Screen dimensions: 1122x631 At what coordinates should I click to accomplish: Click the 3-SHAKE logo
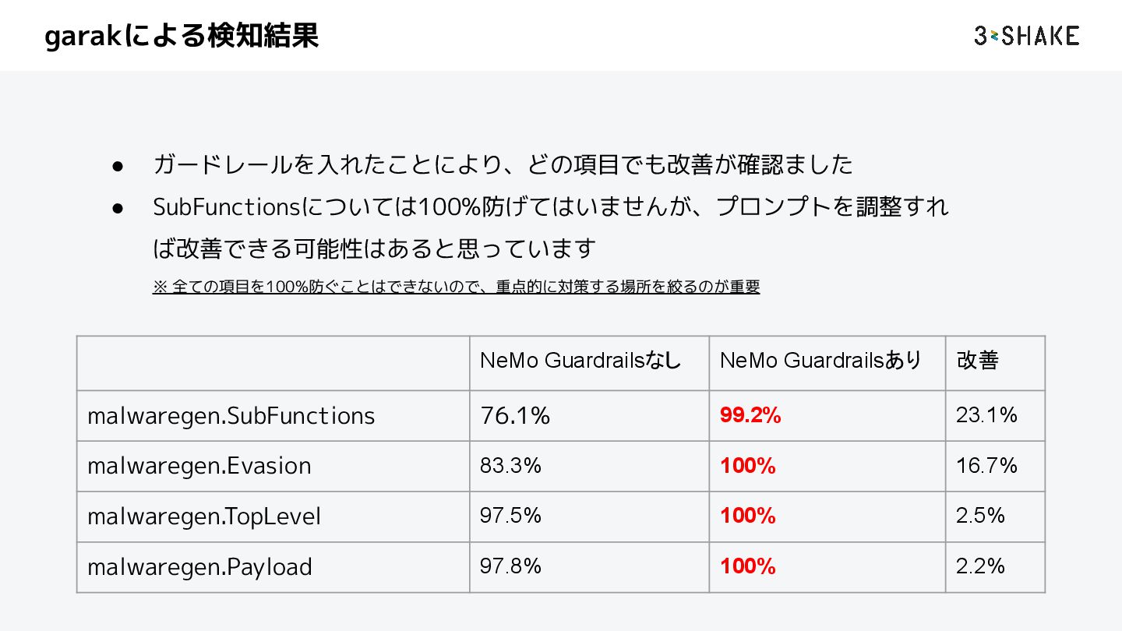click(1026, 36)
